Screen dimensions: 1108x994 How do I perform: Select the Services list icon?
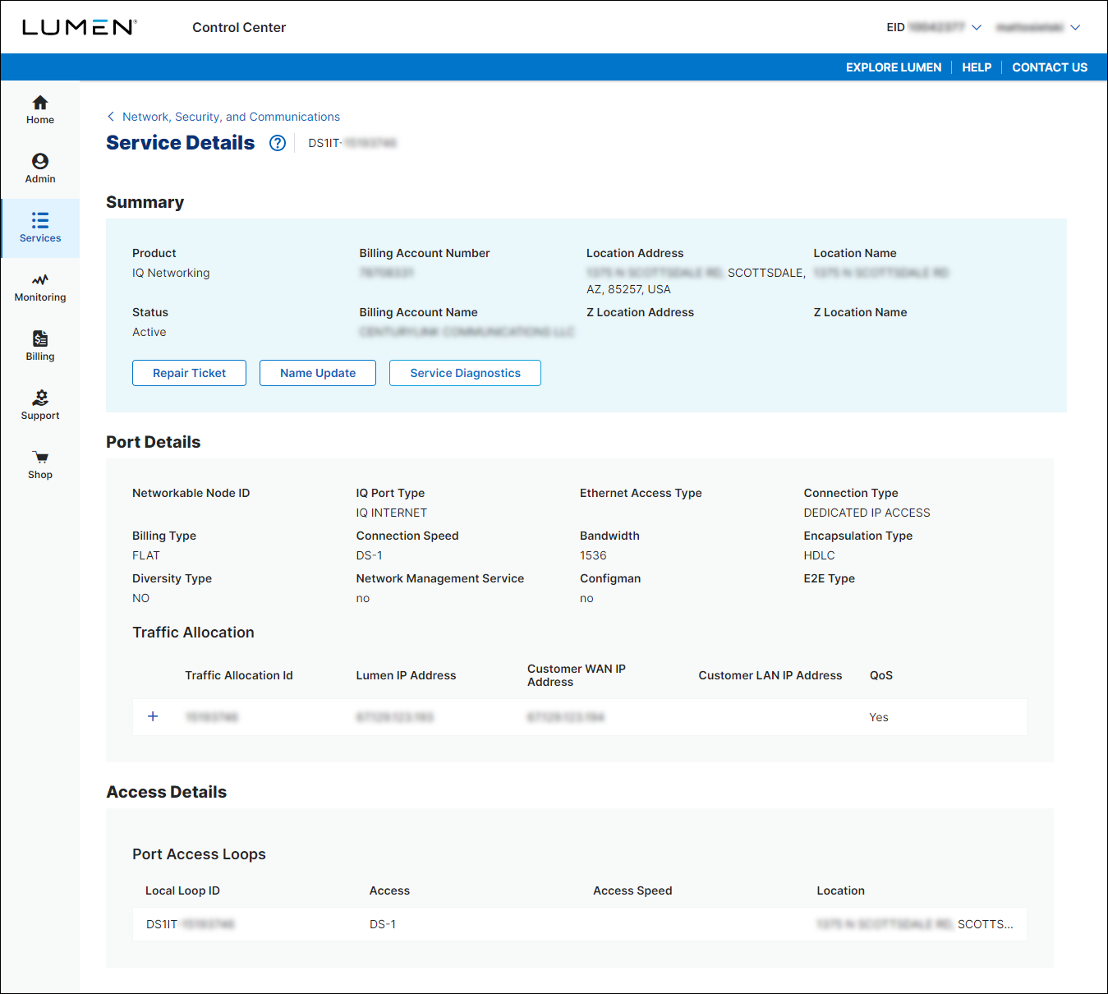(x=40, y=220)
